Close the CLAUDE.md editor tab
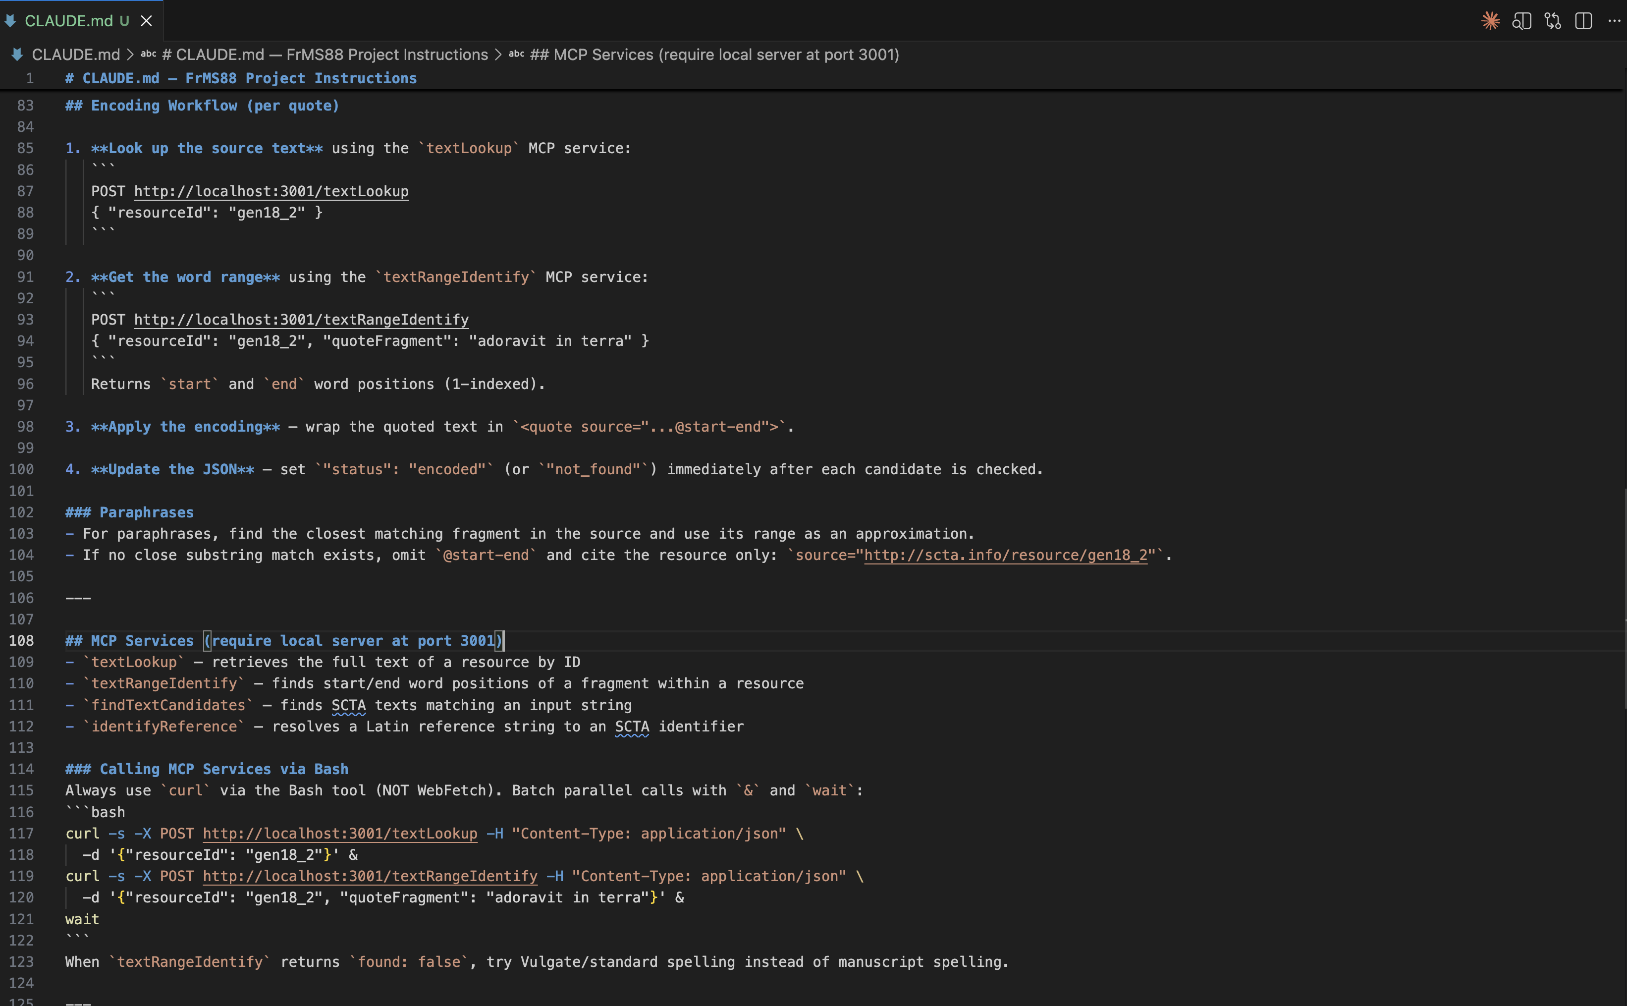1627x1006 pixels. [146, 21]
